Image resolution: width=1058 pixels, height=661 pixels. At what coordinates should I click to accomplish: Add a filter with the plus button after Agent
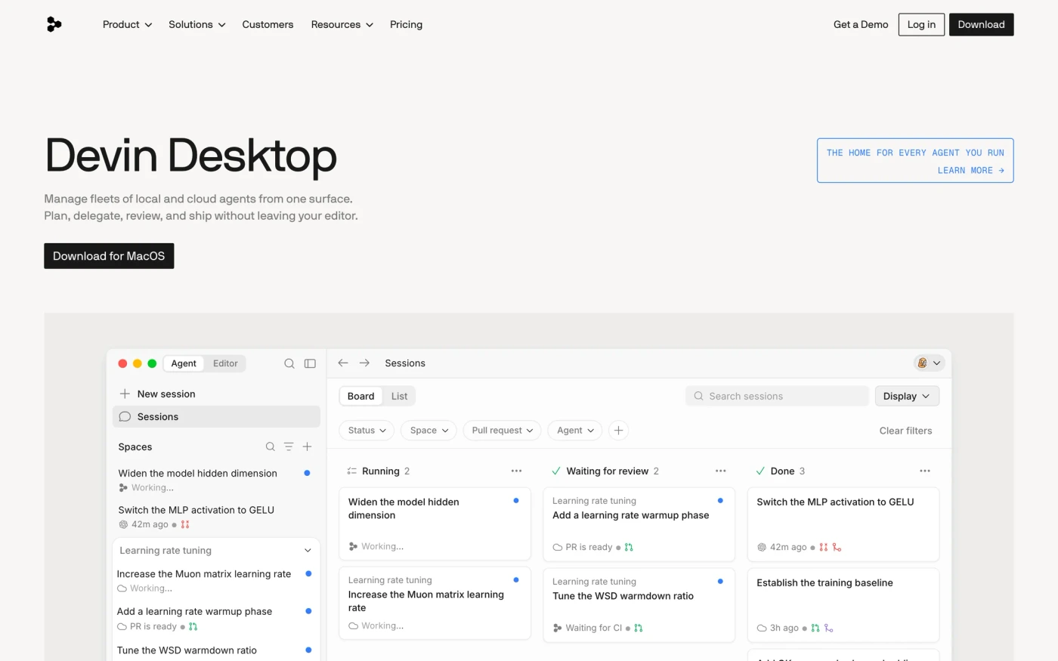point(618,431)
